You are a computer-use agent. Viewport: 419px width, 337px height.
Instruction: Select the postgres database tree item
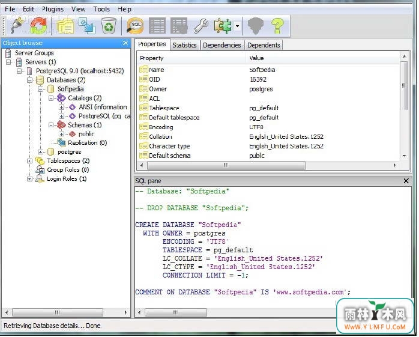pos(70,152)
